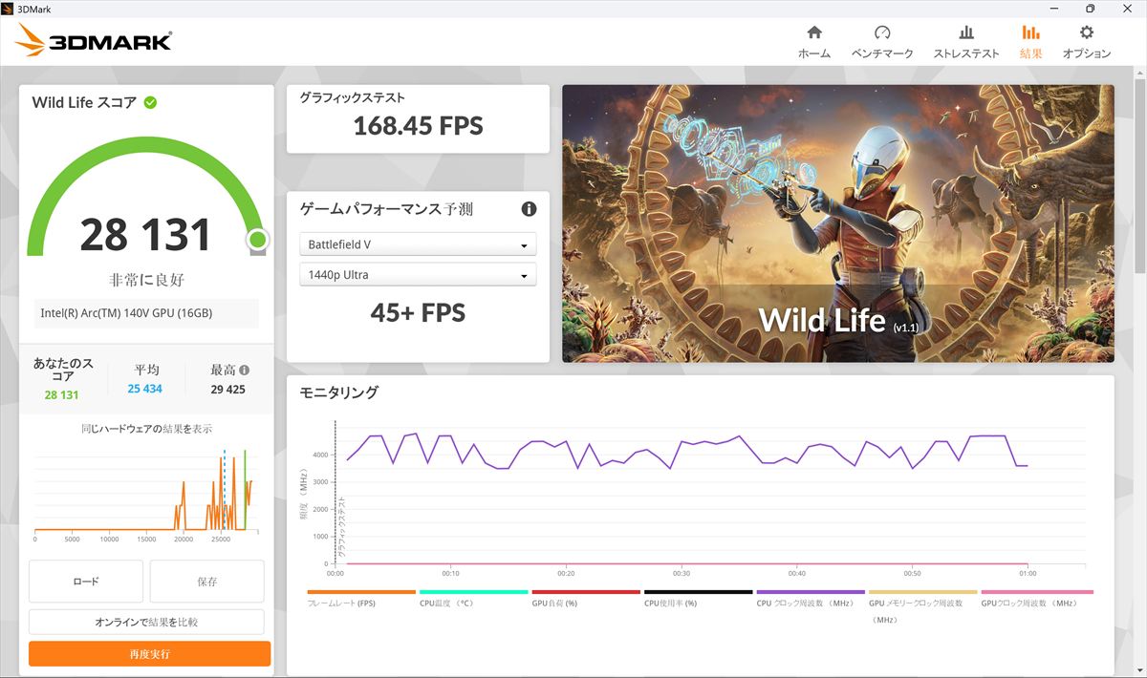Open the オプション settings tab
The width and height of the screenshot is (1147, 678).
tap(1087, 42)
